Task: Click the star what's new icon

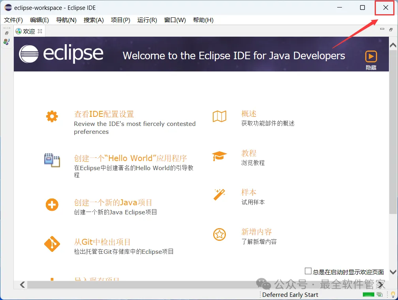Action: click(x=220, y=234)
